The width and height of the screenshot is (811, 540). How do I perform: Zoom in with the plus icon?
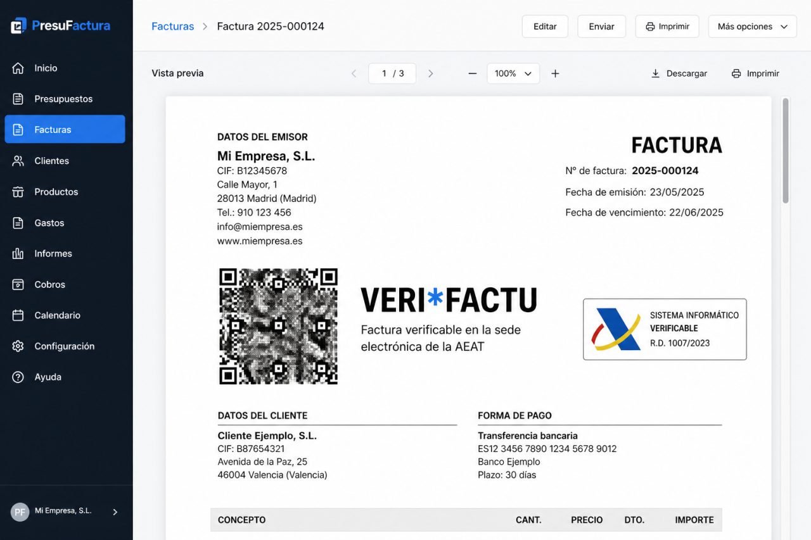(x=555, y=73)
